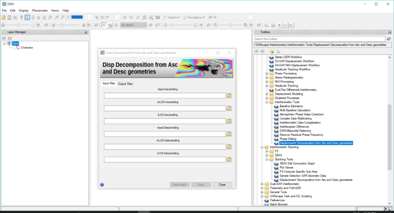This screenshot has width=394, height=213.
Task: Open the Placemarks menu
Action: click(x=40, y=11)
